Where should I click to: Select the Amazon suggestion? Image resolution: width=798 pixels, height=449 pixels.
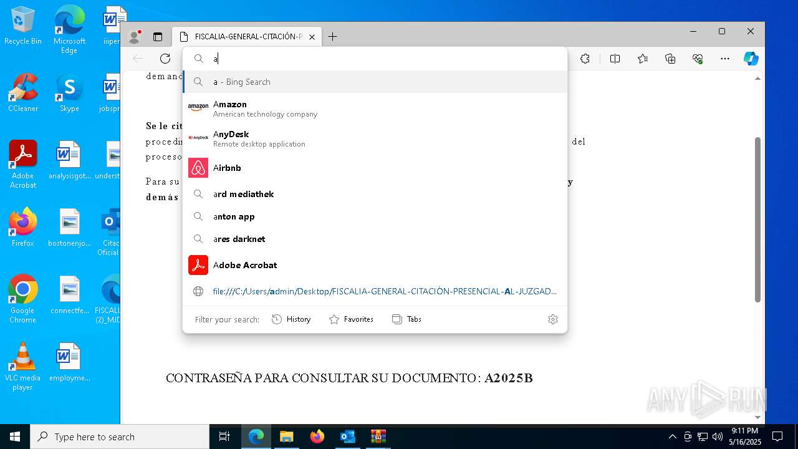pos(375,108)
